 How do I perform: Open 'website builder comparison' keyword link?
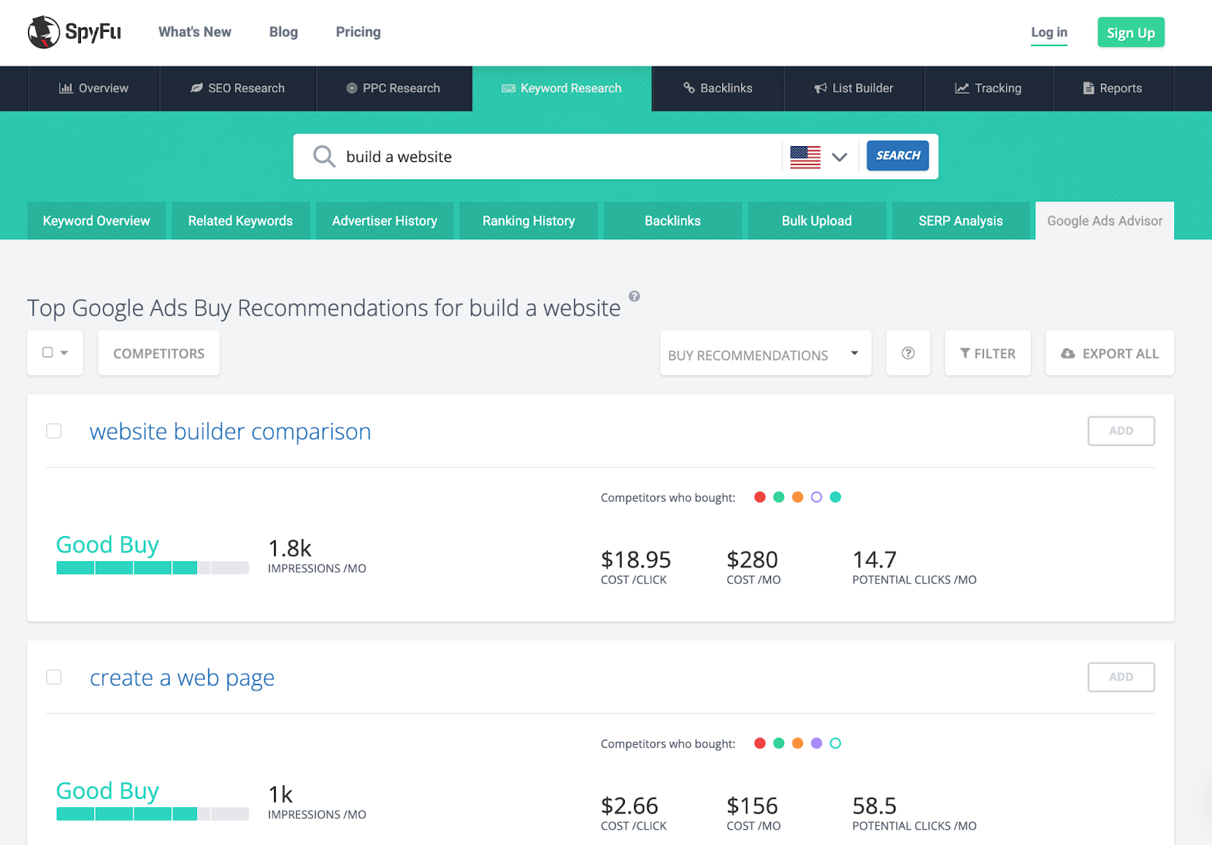[x=230, y=432]
